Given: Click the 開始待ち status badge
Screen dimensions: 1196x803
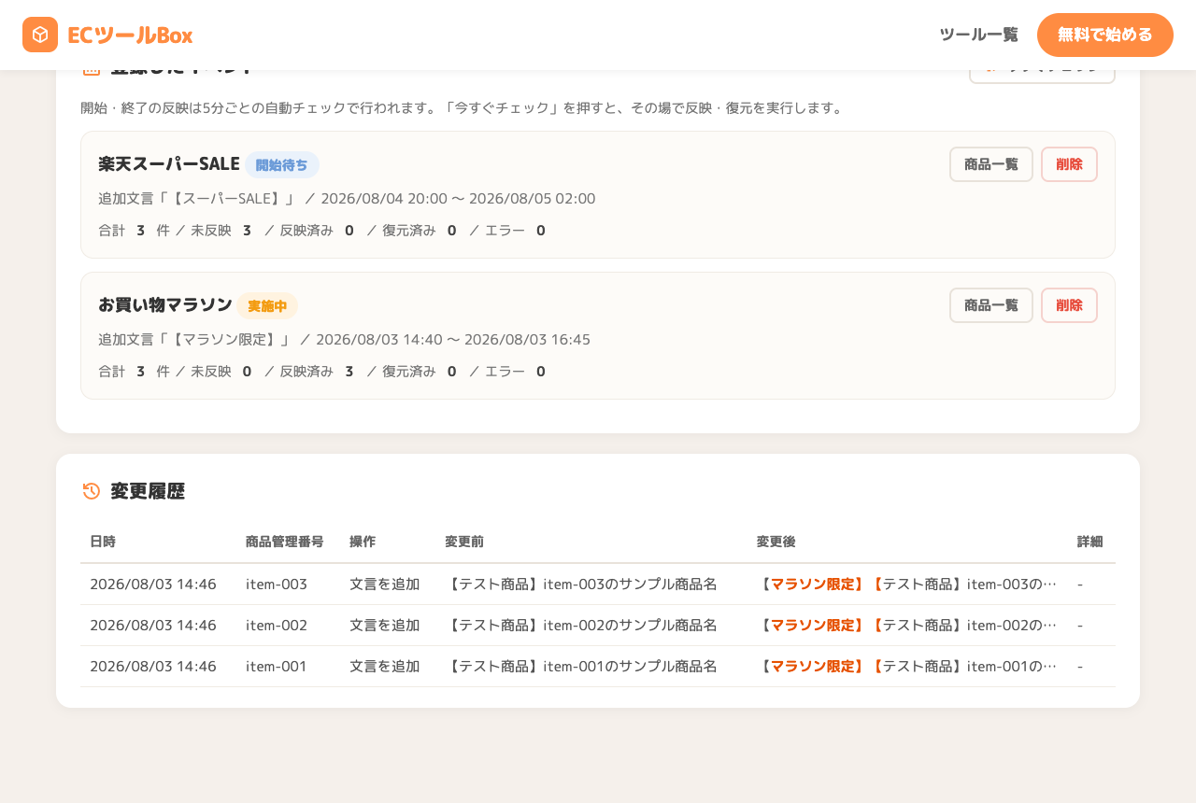Looking at the screenshot, I should click(282, 164).
